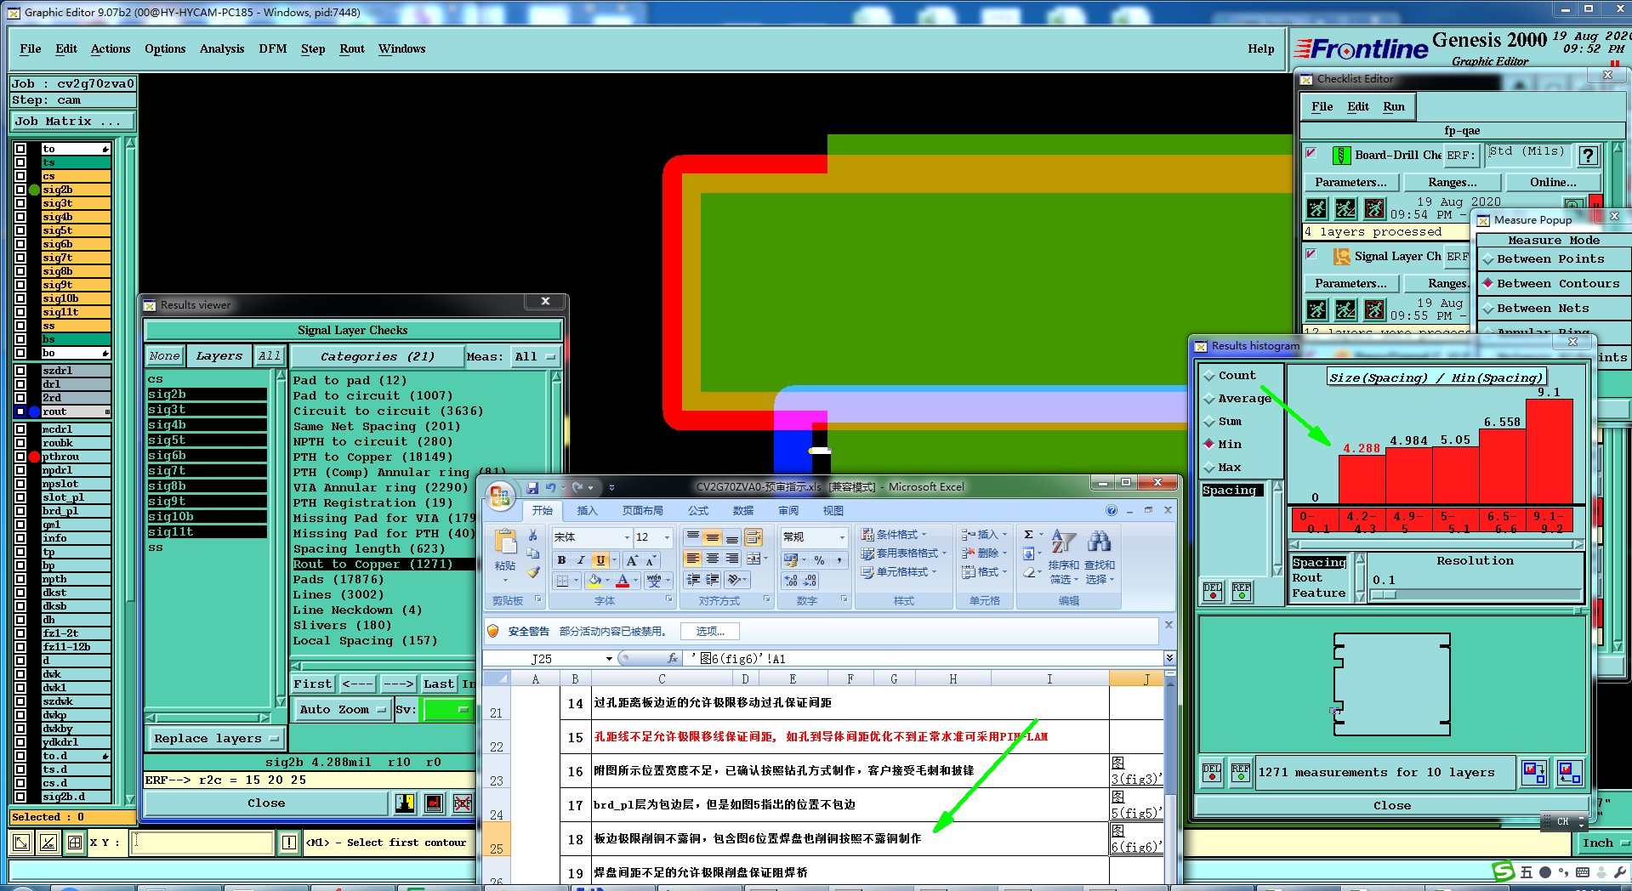This screenshot has height=891, width=1632.
Task: Click the Board-Drill red-framed run icon
Action: (x=1374, y=208)
